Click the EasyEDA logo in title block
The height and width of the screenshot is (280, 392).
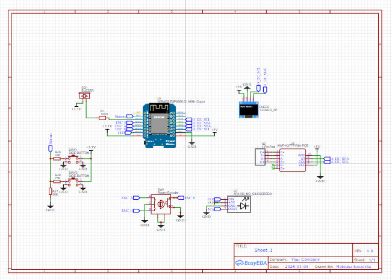(251, 262)
